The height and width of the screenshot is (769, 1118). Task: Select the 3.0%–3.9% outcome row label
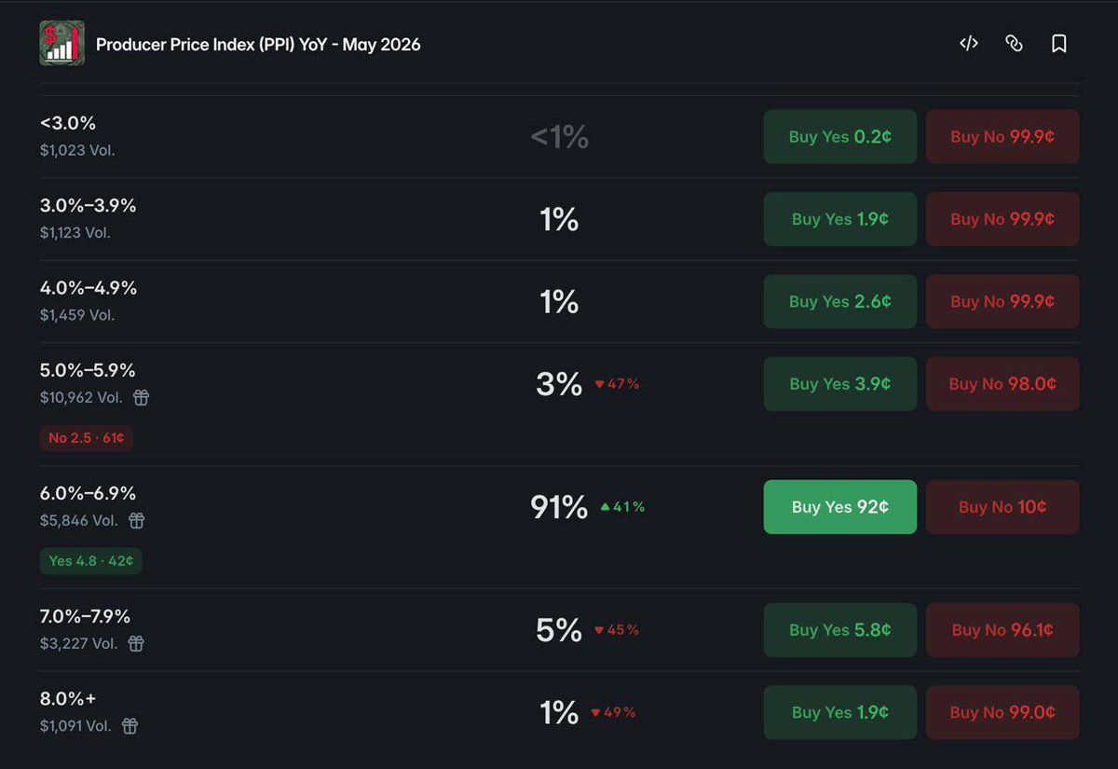click(x=89, y=205)
